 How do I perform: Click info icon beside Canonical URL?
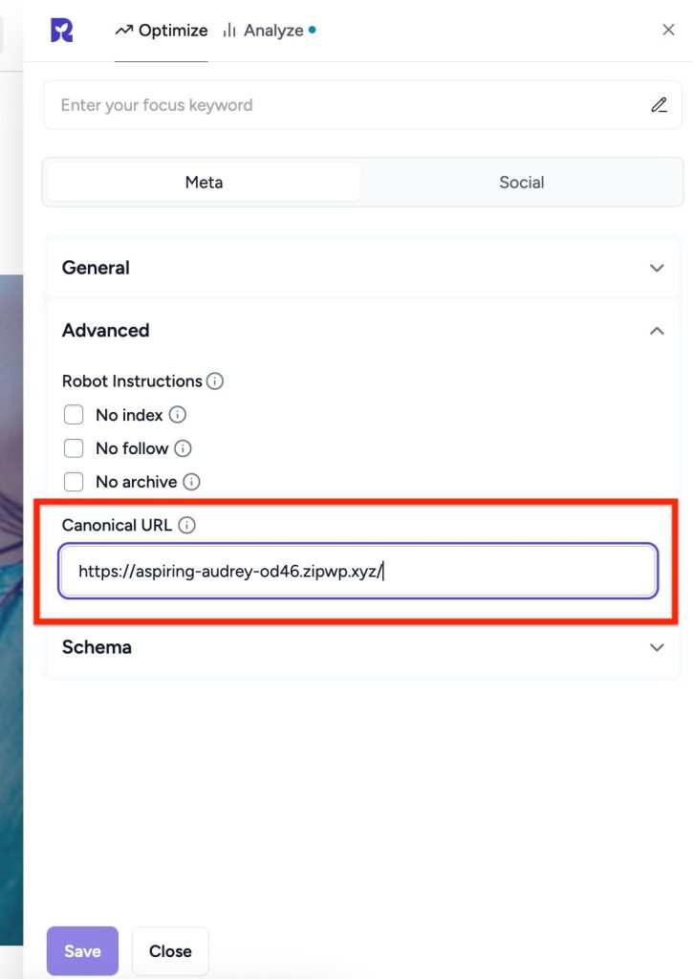point(187,525)
